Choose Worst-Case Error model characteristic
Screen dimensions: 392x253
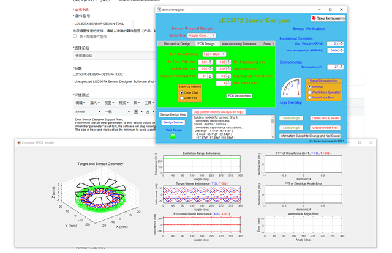pyautogui.click(x=309, y=98)
